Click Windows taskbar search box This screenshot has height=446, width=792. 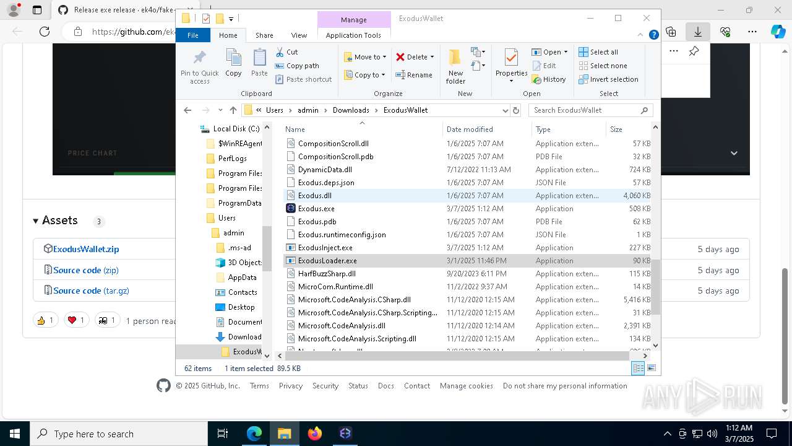coord(119,434)
